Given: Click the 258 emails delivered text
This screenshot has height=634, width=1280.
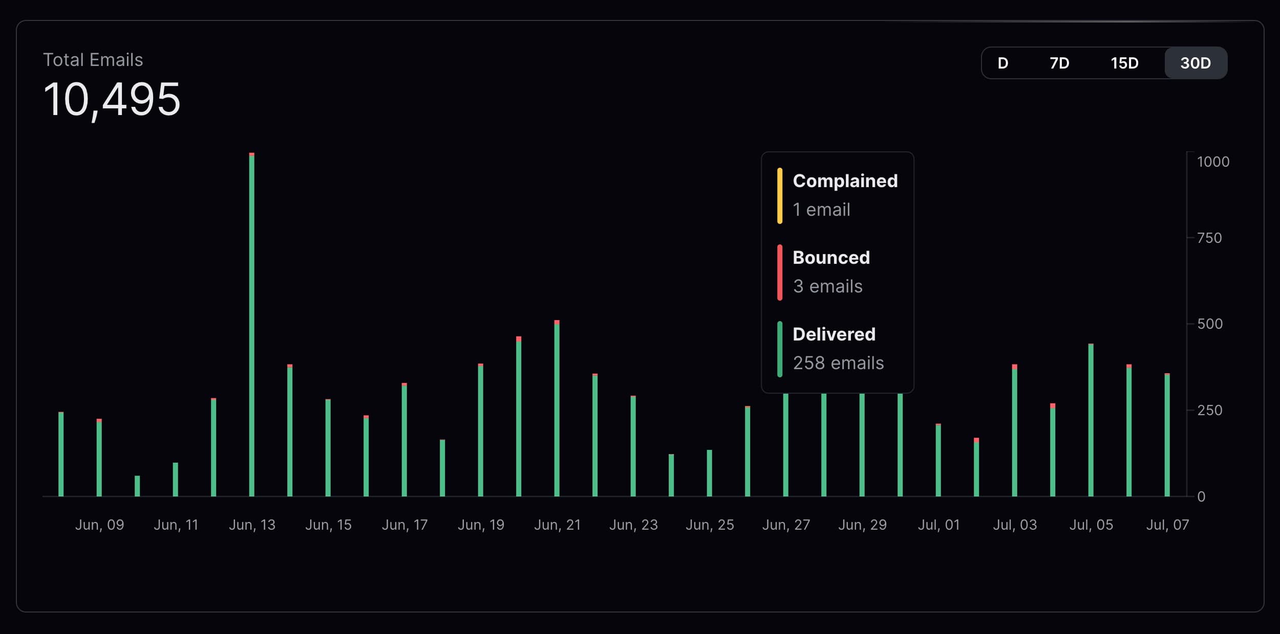Looking at the screenshot, I should 838,363.
